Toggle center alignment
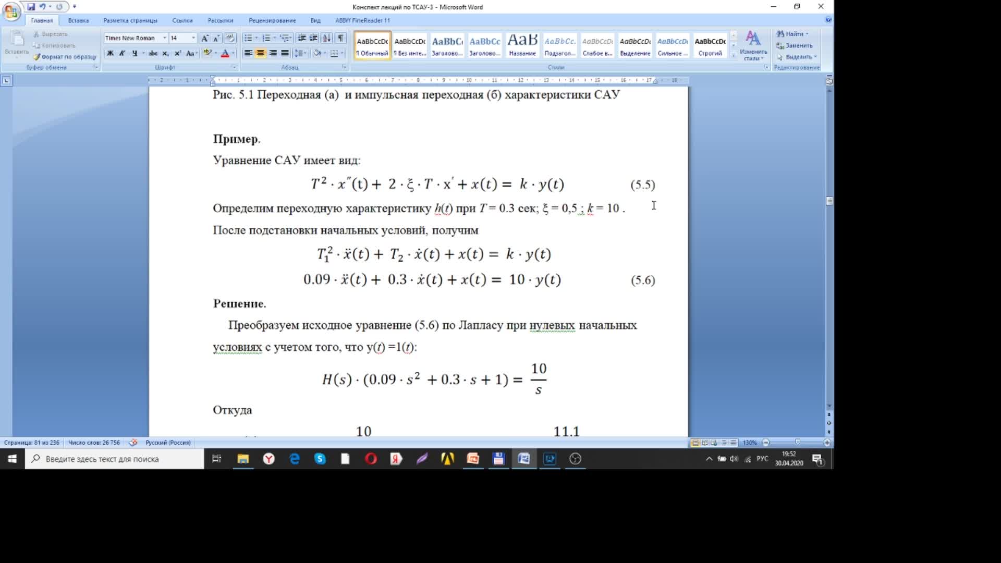The width and height of the screenshot is (1001, 563). (x=260, y=53)
